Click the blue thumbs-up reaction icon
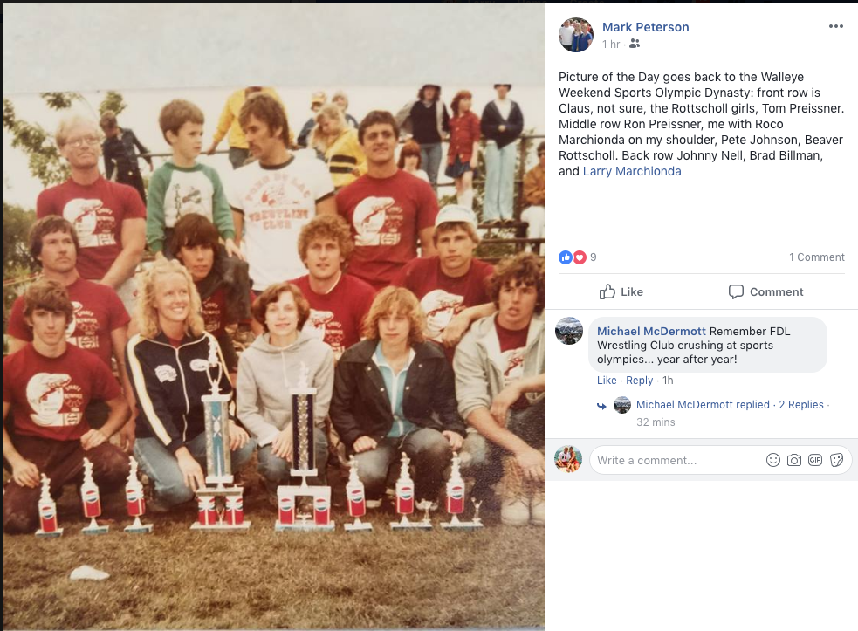Viewport: 858px width, 631px height. pos(566,257)
